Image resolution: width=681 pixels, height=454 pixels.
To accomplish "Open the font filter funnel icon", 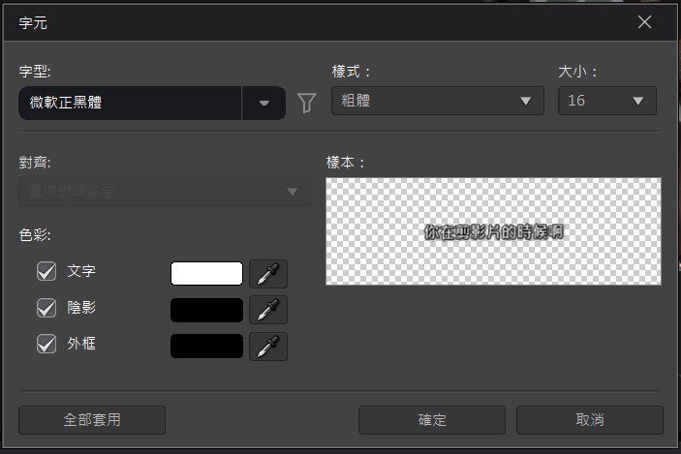I will coord(306,103).
